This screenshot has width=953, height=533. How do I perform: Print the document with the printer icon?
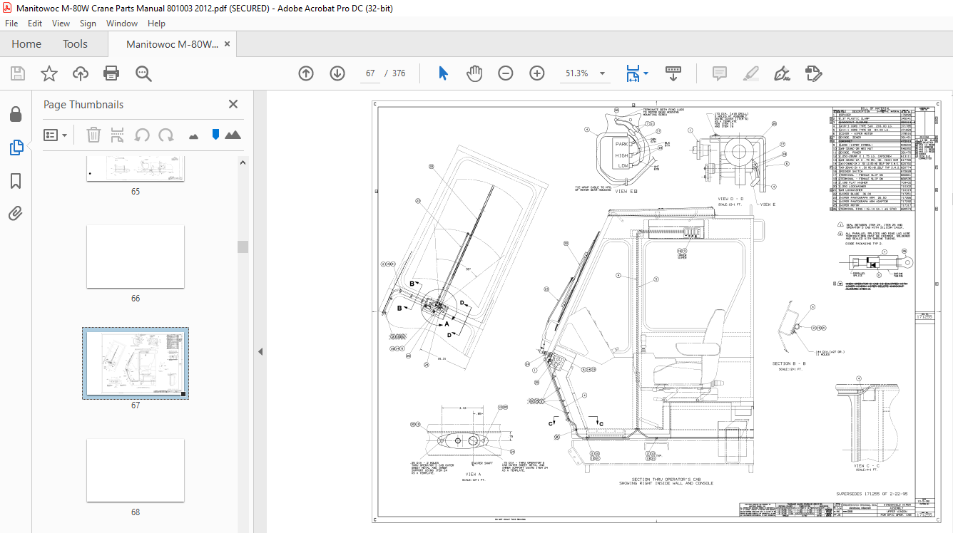tap(111, 73)
